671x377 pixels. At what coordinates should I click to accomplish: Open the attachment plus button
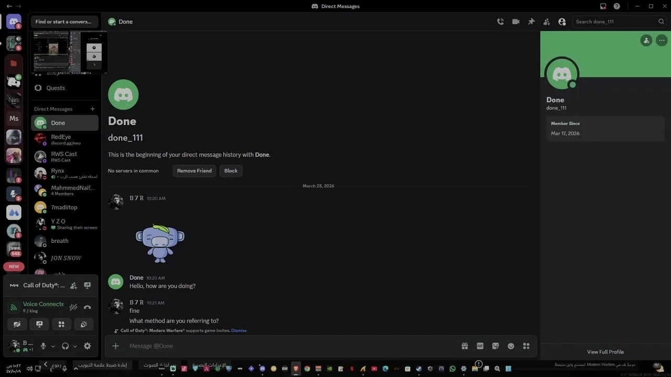coord(116,346)
